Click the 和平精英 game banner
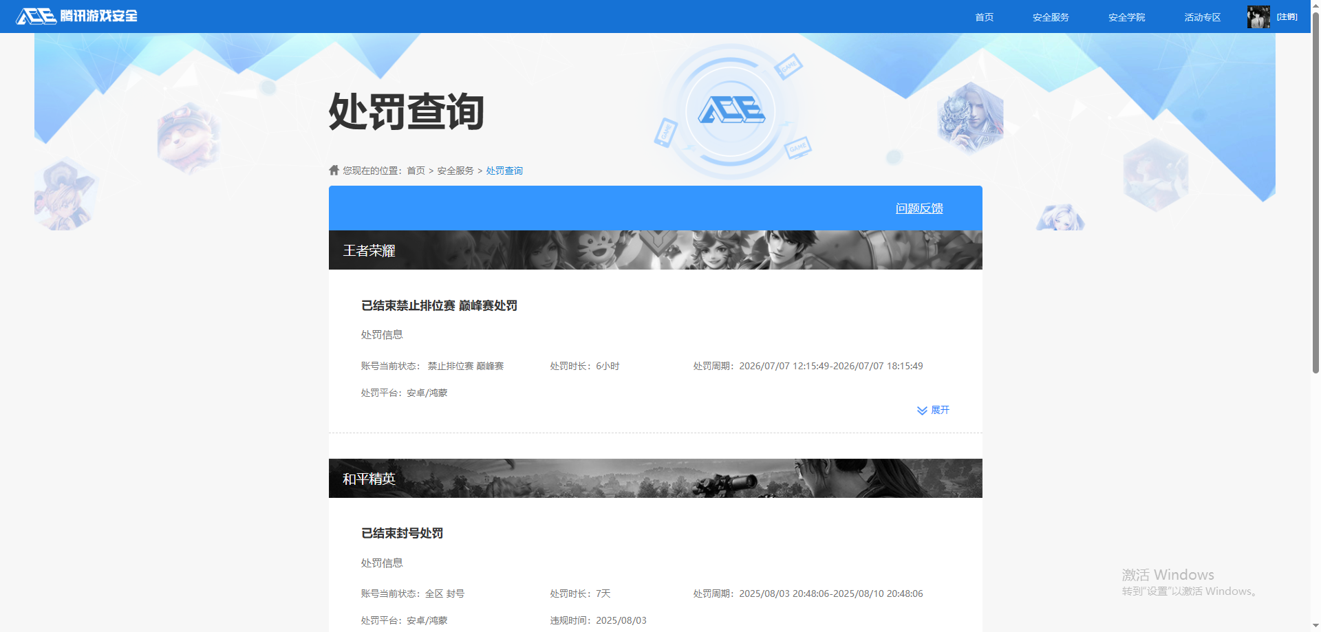Image resolution: width=1321 pixels, height=632 pixels. 656,478
